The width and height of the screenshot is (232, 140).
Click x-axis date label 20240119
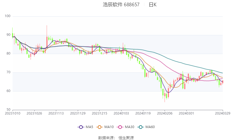(x=143, y=113)
